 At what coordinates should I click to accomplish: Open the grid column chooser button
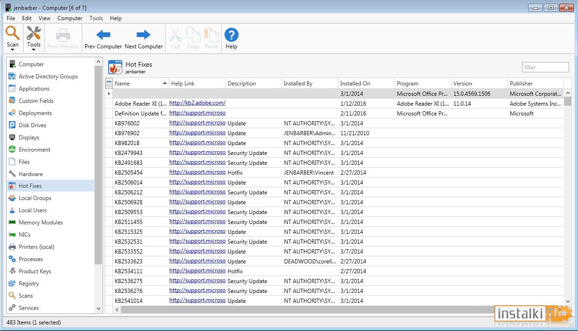coord(109,84)
